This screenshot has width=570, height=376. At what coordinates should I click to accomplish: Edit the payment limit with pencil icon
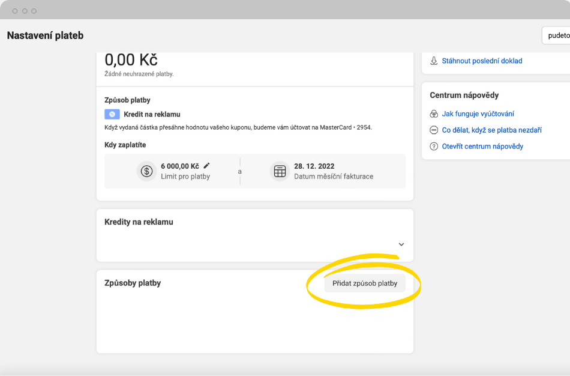pyautogui.click(x=206, y=166)
